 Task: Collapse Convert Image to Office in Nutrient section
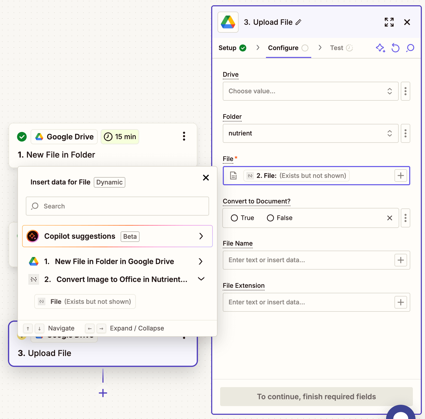tap(201, 279)
